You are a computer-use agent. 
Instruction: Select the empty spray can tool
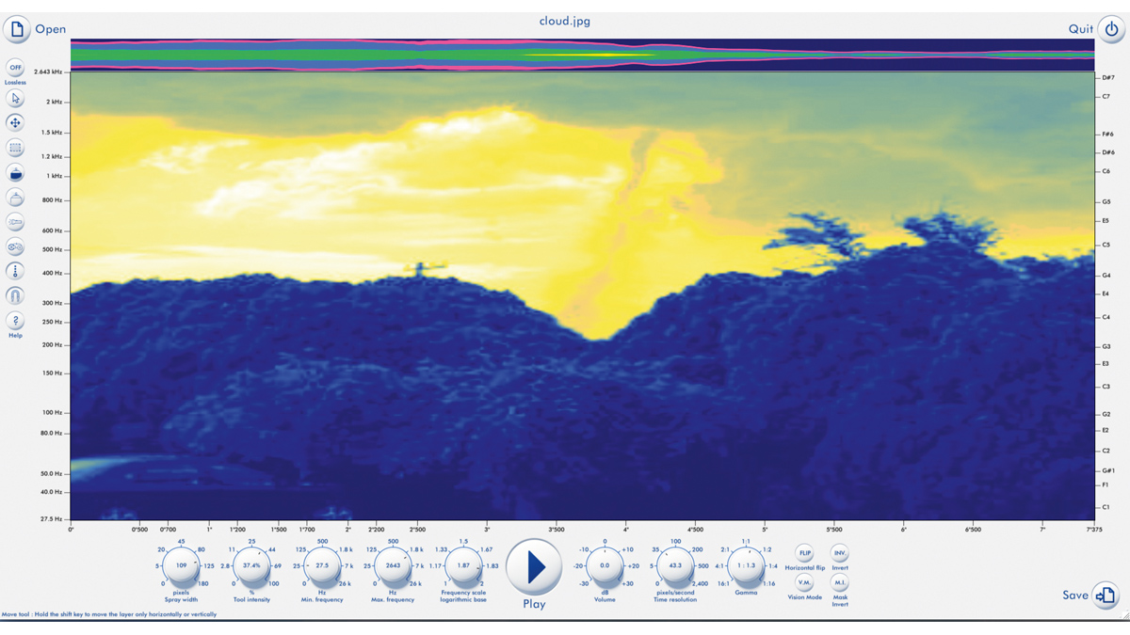tap(15, 198)
